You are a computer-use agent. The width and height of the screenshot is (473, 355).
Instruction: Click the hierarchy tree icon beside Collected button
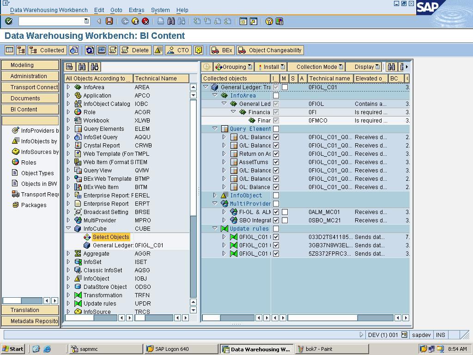[x=21, y=50]
